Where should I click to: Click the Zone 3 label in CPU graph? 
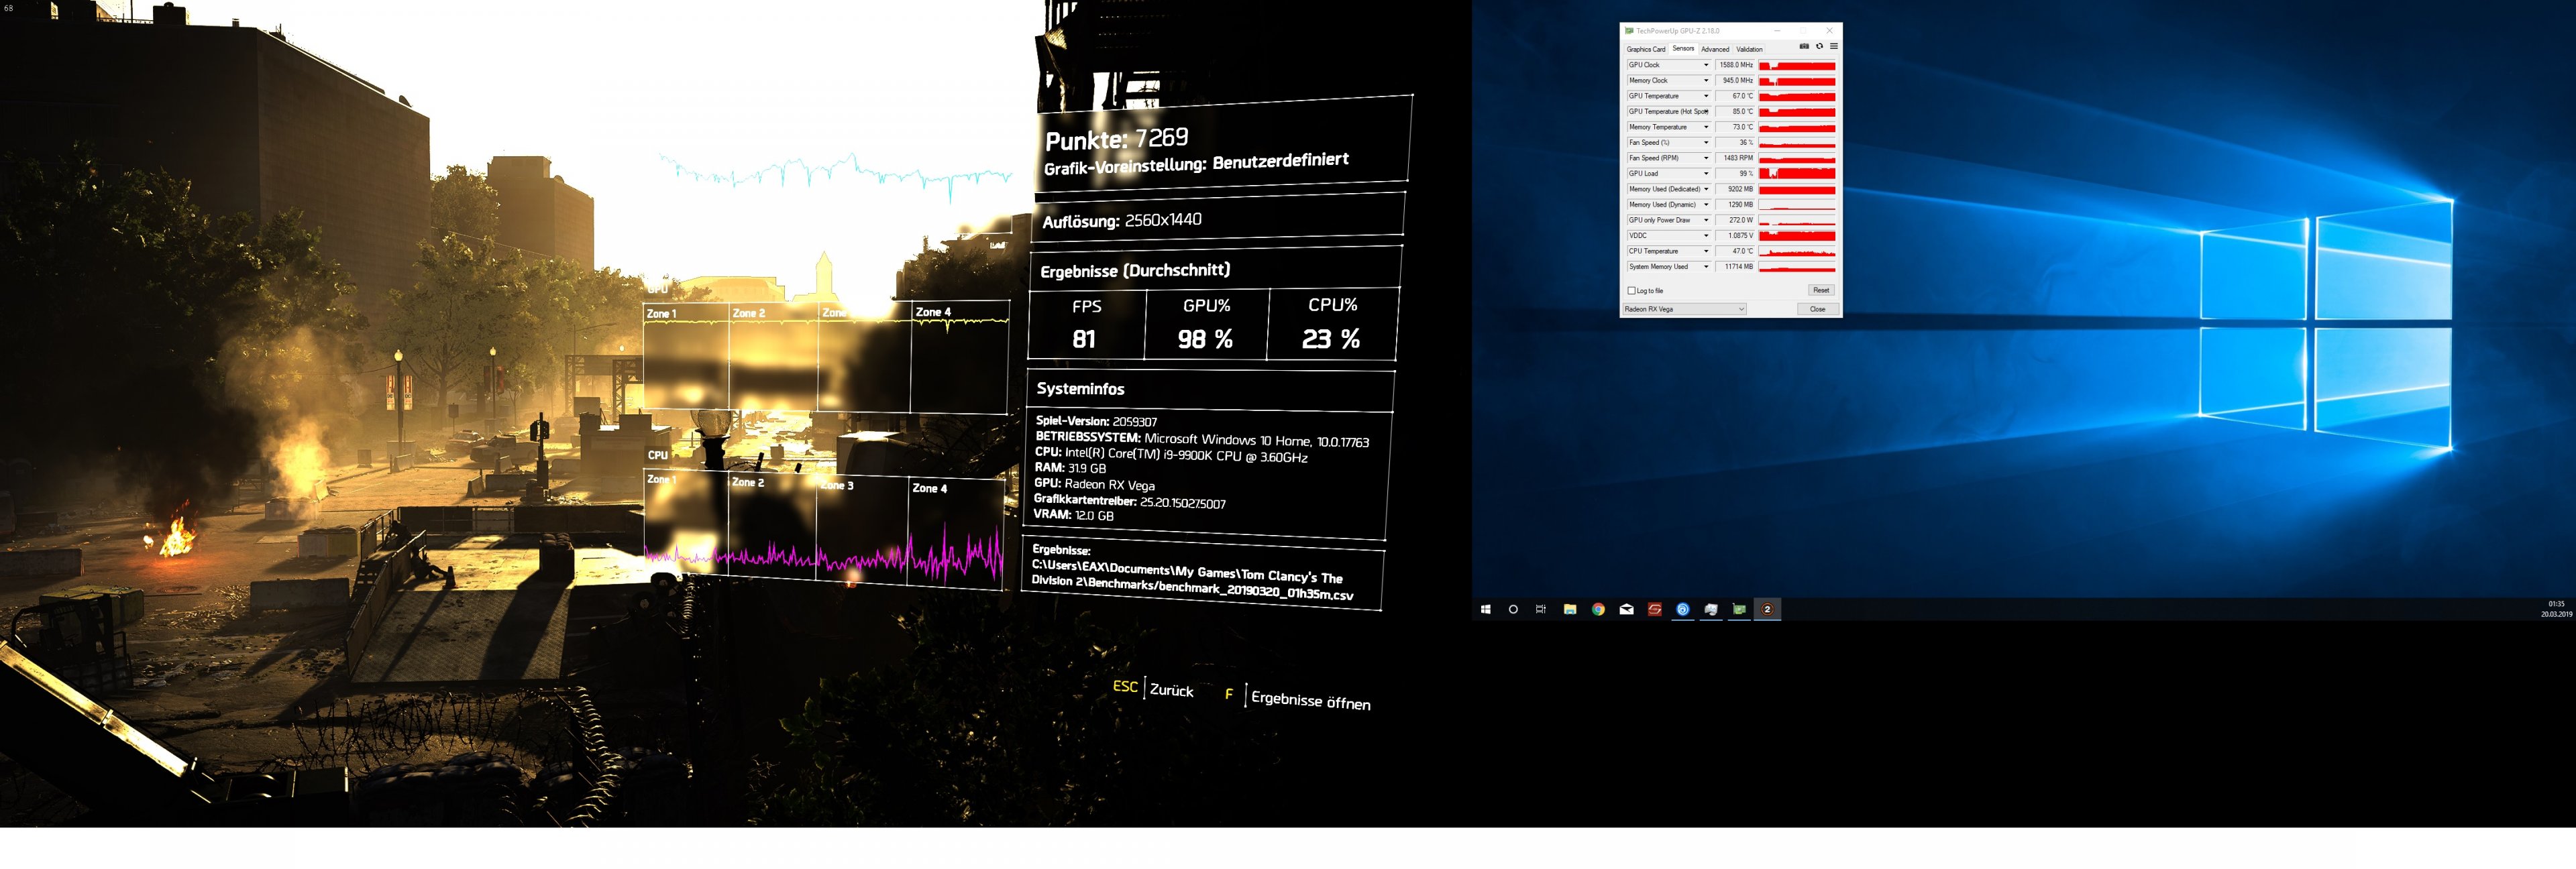coord(837,485)
